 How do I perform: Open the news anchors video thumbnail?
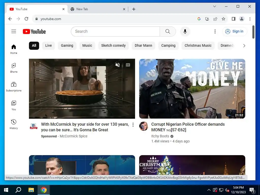click(x=82, y=165)
